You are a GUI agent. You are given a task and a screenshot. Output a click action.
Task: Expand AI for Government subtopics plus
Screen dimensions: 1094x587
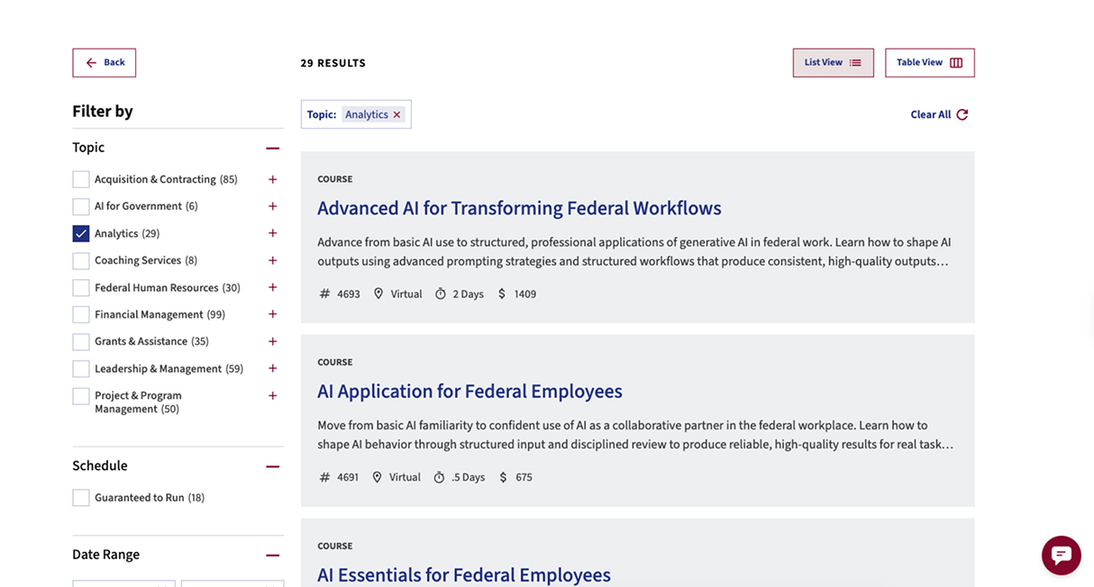point(273,206)
